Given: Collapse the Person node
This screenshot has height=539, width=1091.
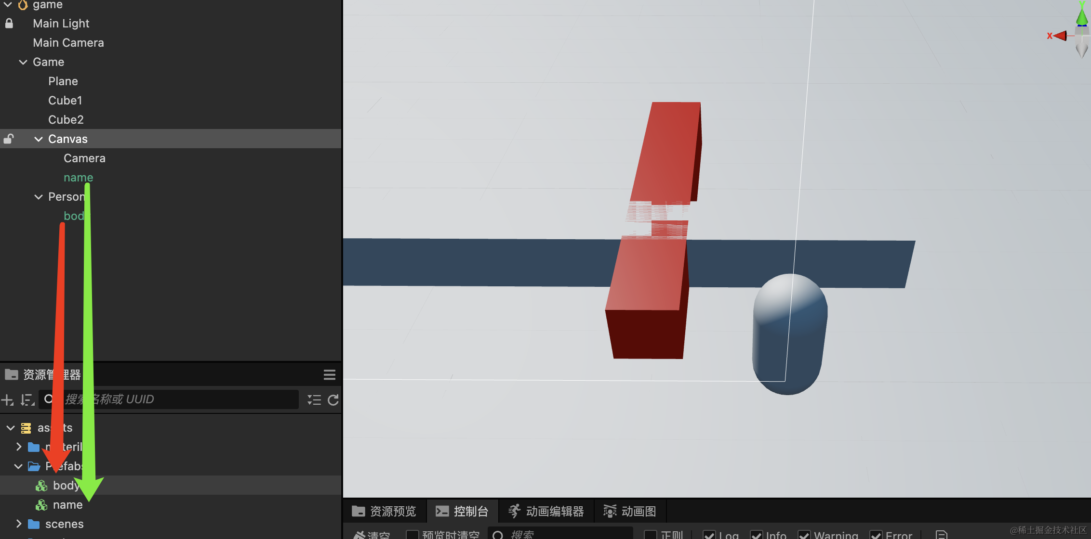Looking at the screenshot, I should tap(39, 197).
